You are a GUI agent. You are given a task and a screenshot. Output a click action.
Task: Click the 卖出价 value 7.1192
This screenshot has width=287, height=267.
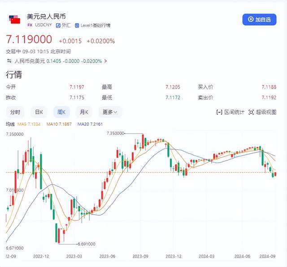coord(269,98)
